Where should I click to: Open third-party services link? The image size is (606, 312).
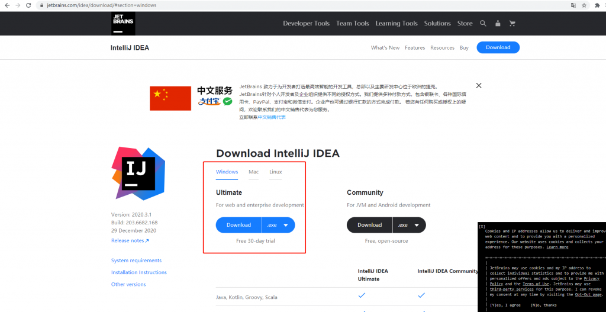pos(512,289)
